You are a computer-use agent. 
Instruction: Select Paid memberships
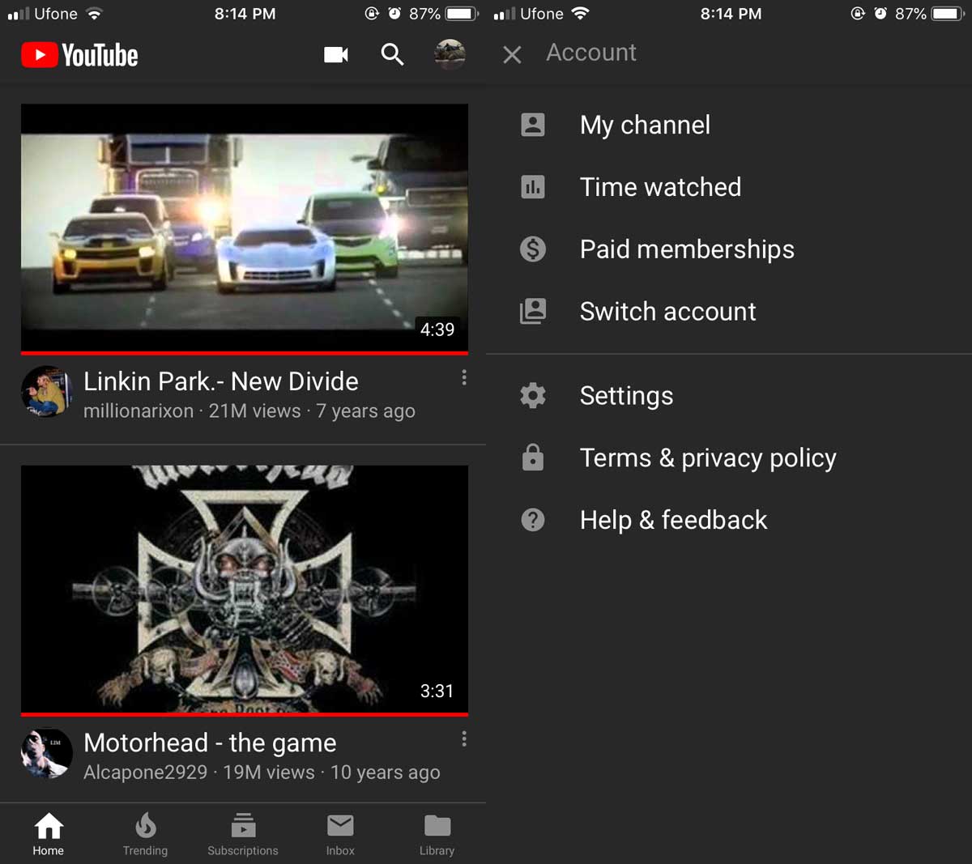729,249
